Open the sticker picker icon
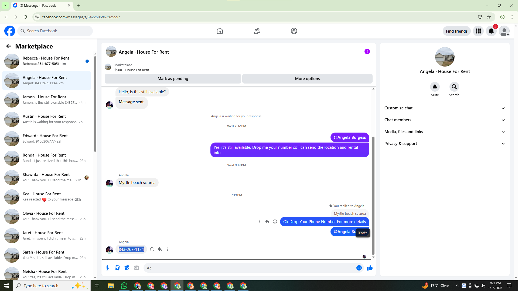518x291 pixels. pyautogui.click(x=127, y=268)
